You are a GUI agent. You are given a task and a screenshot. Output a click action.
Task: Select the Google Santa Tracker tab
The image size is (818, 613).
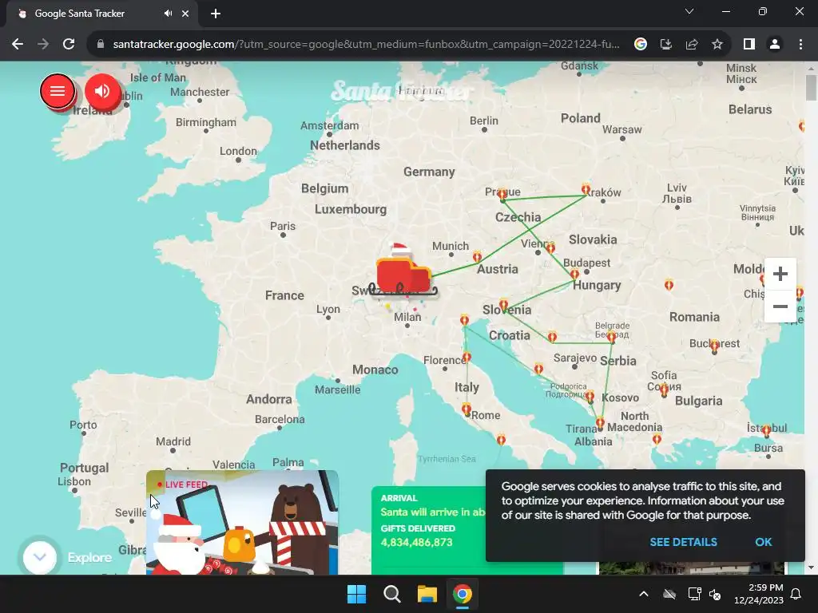pyautogui.click(x=101, y=14)
